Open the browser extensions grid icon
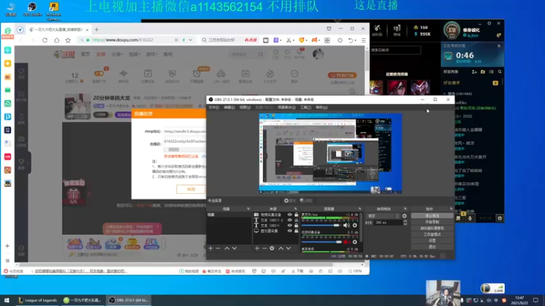The image size is (545, 306). (327, 40)
